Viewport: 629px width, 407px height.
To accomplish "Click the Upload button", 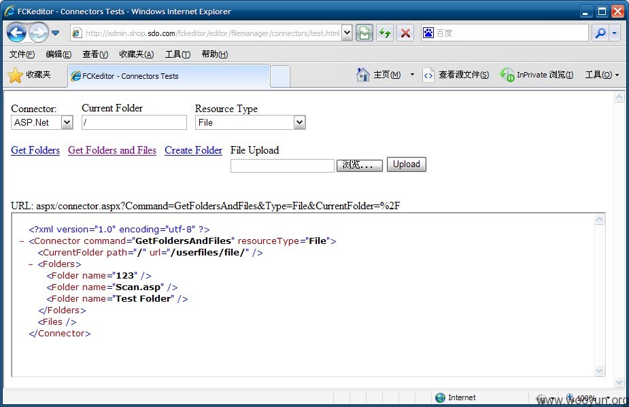I will 407,164.
